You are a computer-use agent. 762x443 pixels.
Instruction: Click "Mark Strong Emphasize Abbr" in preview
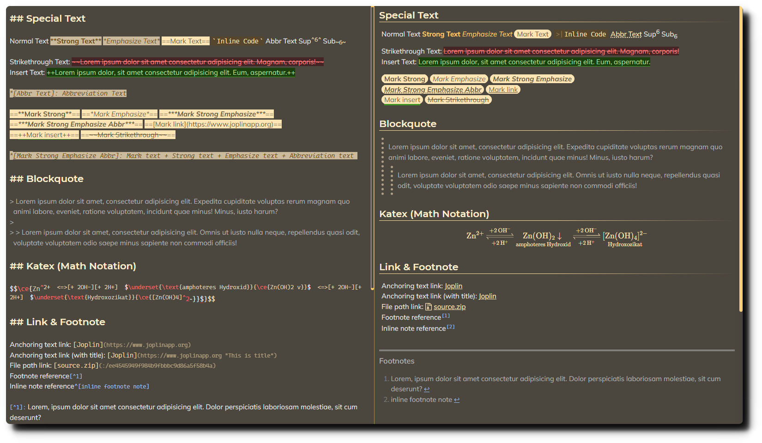click(433, 90)
